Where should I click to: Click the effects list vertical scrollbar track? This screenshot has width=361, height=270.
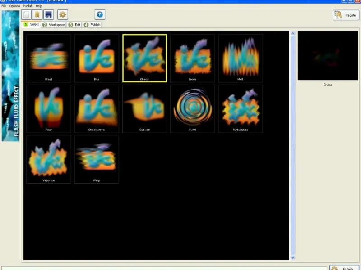[293, 145]
